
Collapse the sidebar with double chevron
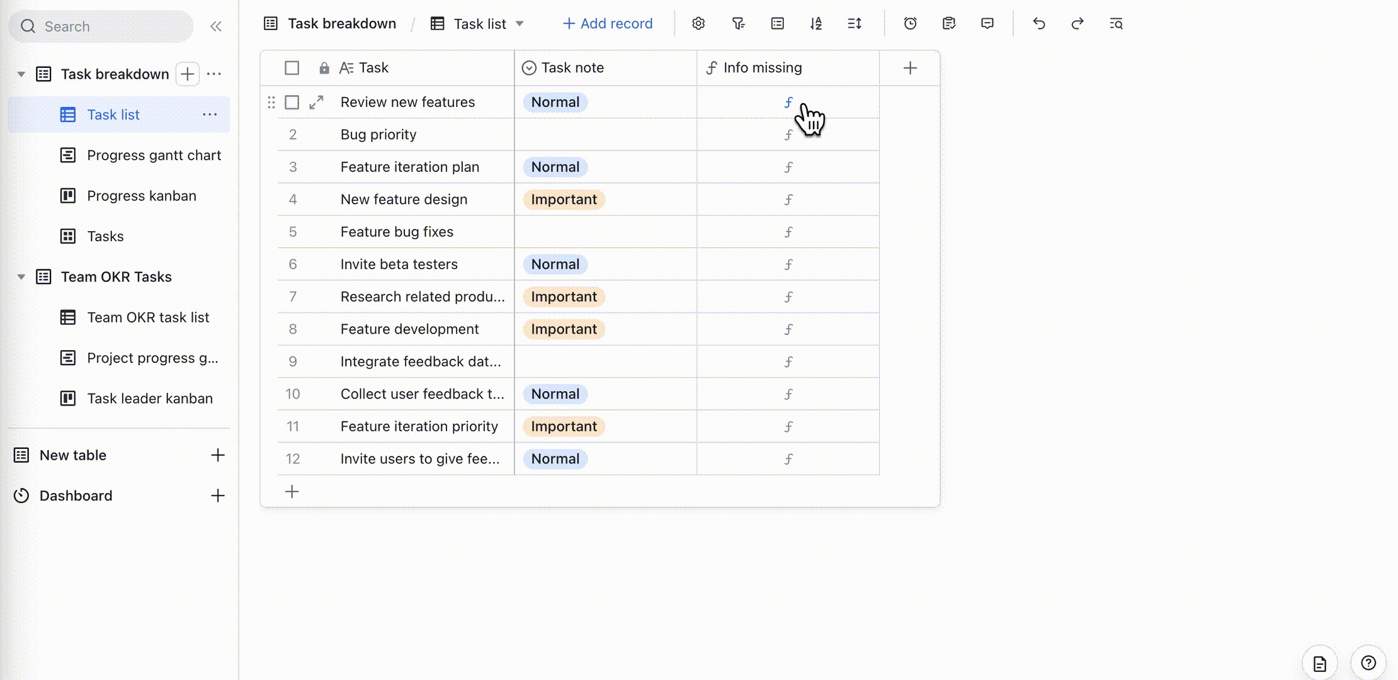216,26
